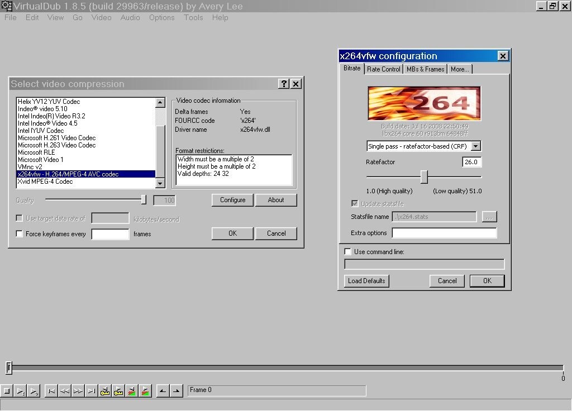
Task: Click the Stop playback button
Action: click(7, 391)
